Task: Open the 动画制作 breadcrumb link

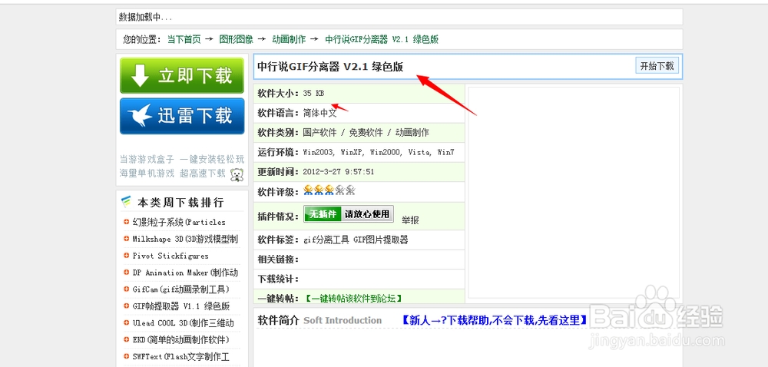Action: 289,40
